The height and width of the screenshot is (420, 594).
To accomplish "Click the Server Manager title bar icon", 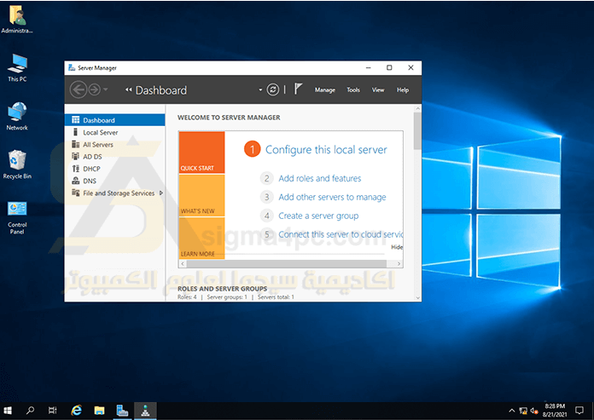I will coord(72,67).
